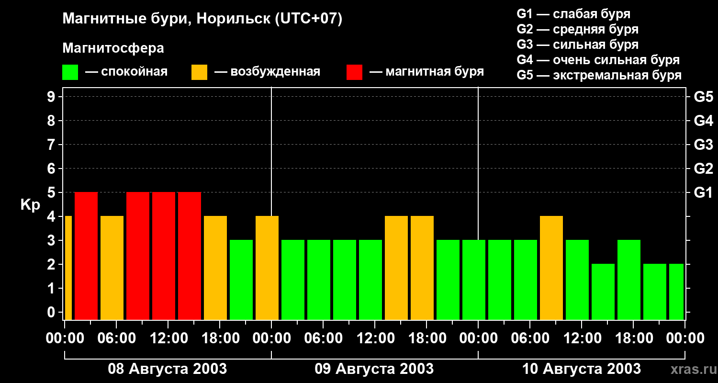Screen dimensions: 718x383
Task: Click the Kp axis value 8
Action: click(x=52, y=121)
